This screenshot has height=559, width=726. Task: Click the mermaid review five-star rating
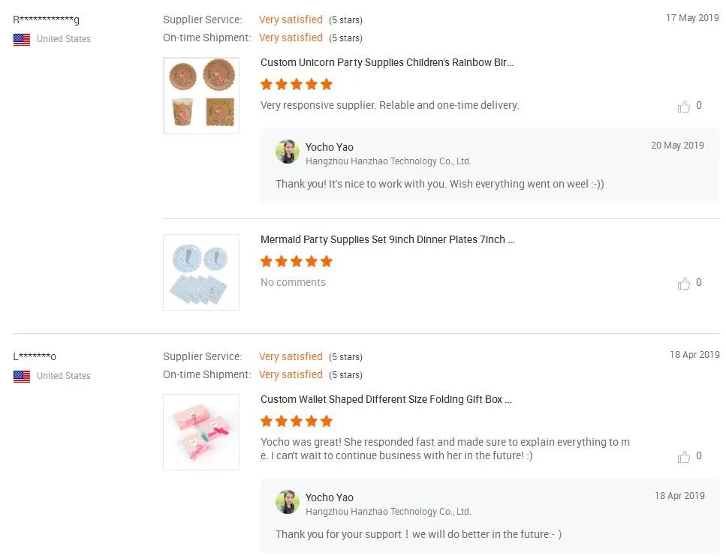(x=296, y=262)
